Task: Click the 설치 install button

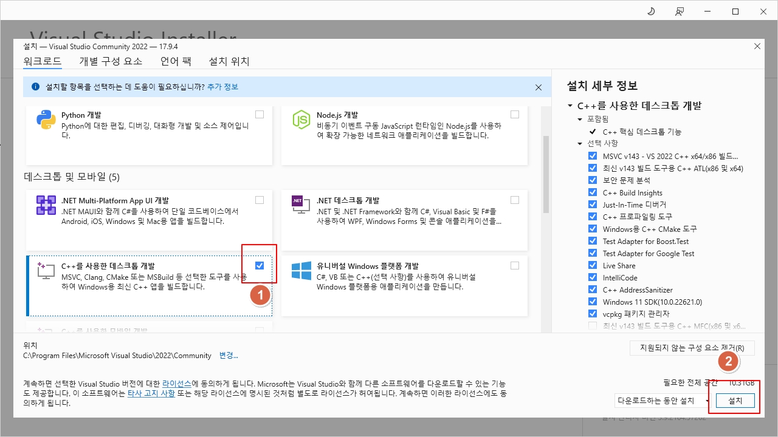Action: (x=735, y=401)
